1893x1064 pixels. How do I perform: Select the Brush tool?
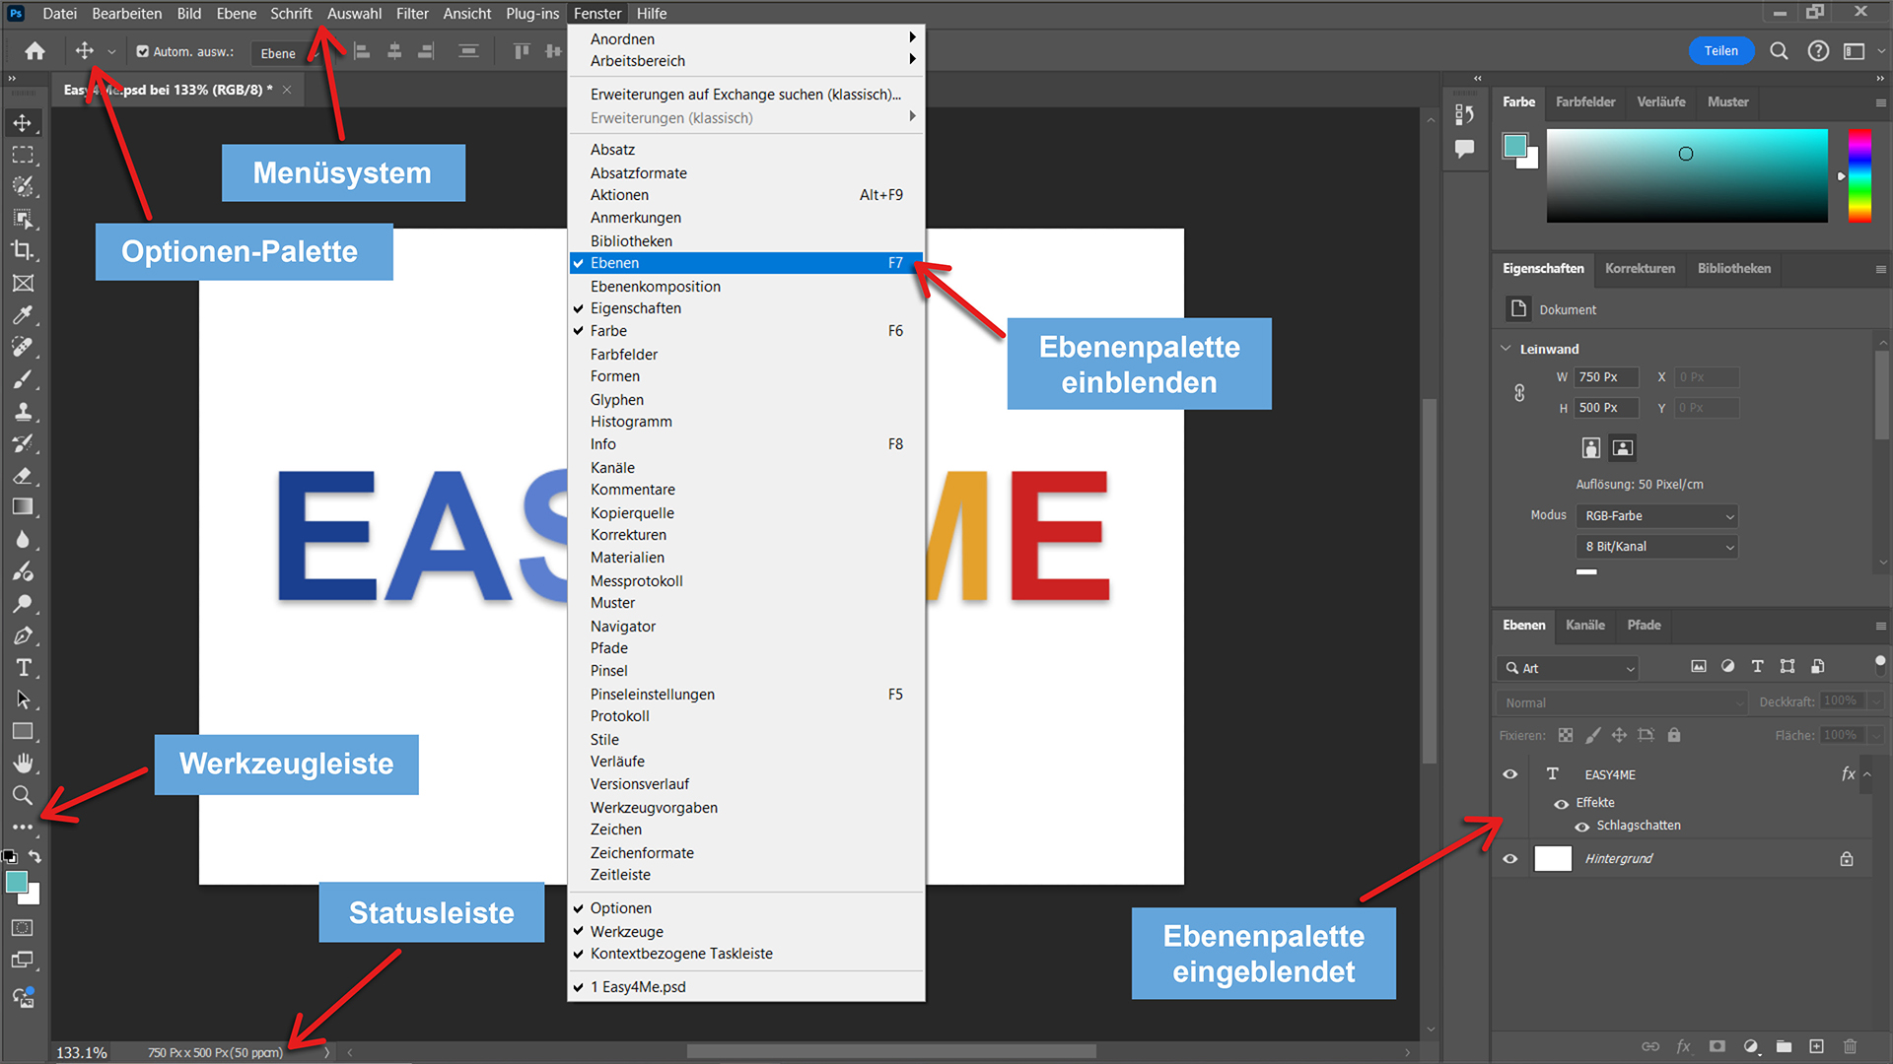[x=23, y=379]
